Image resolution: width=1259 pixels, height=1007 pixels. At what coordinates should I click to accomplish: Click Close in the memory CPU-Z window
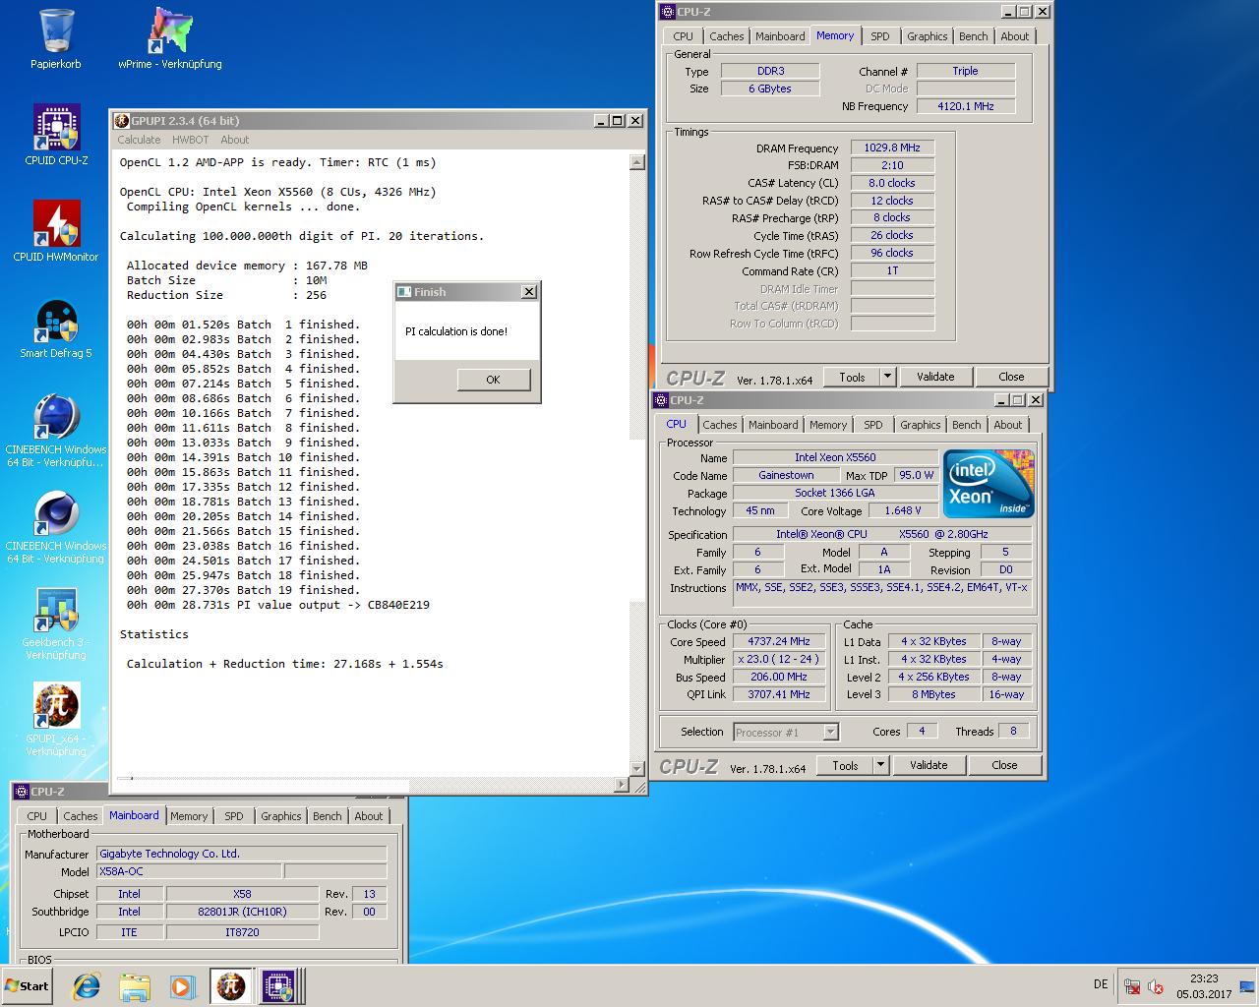tap(1011, 377)
